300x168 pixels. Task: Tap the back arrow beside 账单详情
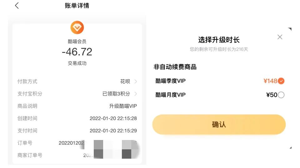pos(17,6)
